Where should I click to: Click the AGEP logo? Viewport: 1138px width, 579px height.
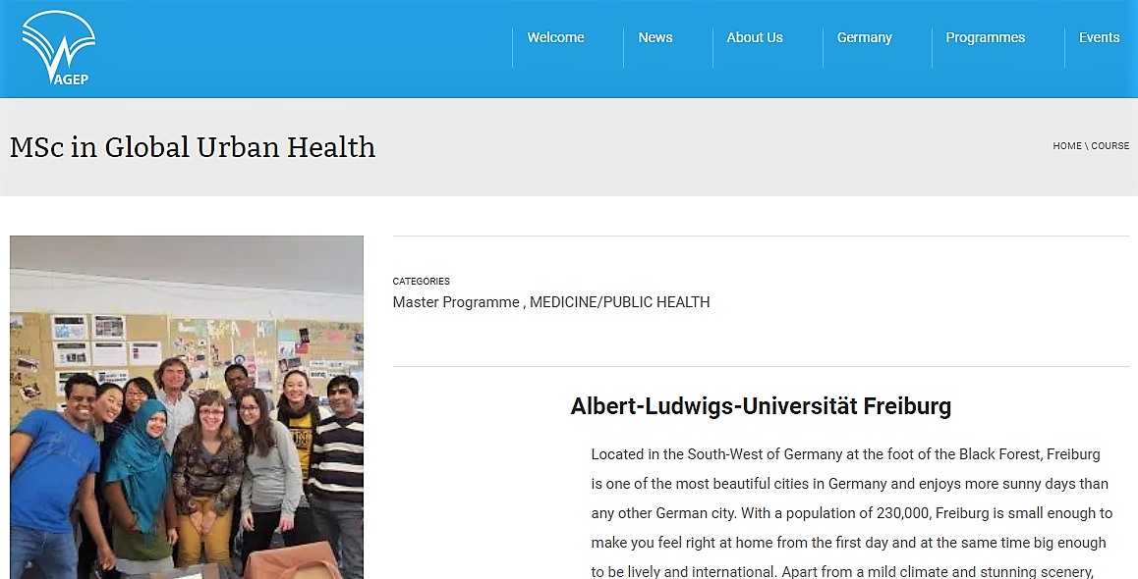(59, 48)
